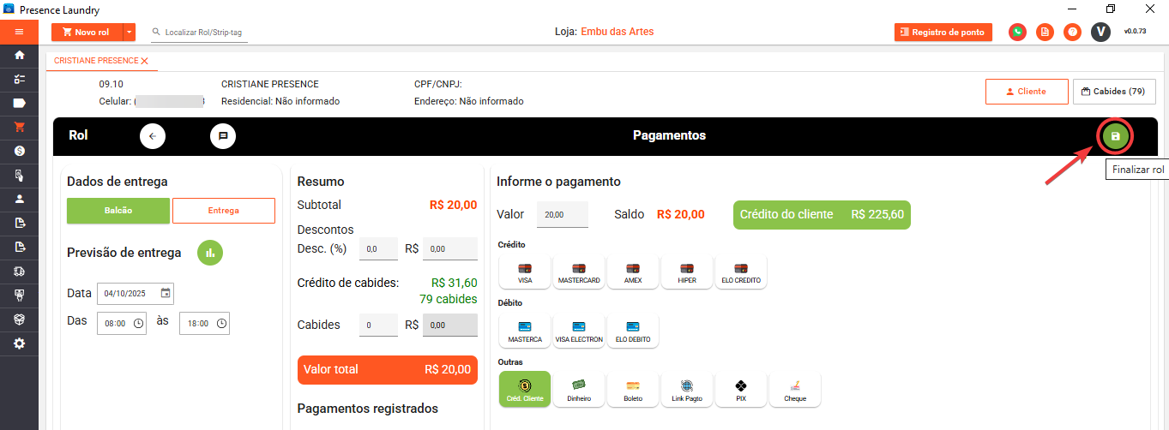Select PIX payment method
Viewport: 1169px width, 430px height.
pos(741,390)
